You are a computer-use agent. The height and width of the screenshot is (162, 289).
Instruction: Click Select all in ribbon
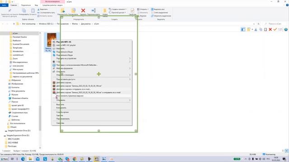[x=158, y=9]
